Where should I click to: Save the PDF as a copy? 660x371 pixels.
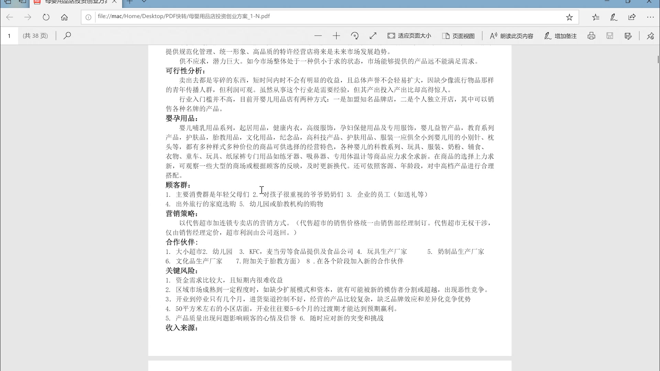coord(628,36)
